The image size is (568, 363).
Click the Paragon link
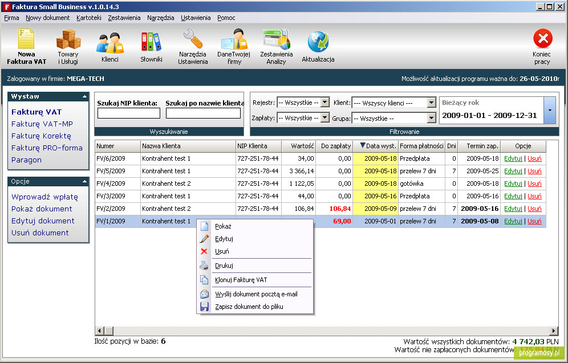(26, 160)
